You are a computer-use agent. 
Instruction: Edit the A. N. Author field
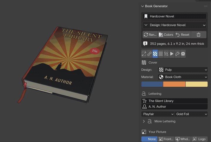point(174,107)
